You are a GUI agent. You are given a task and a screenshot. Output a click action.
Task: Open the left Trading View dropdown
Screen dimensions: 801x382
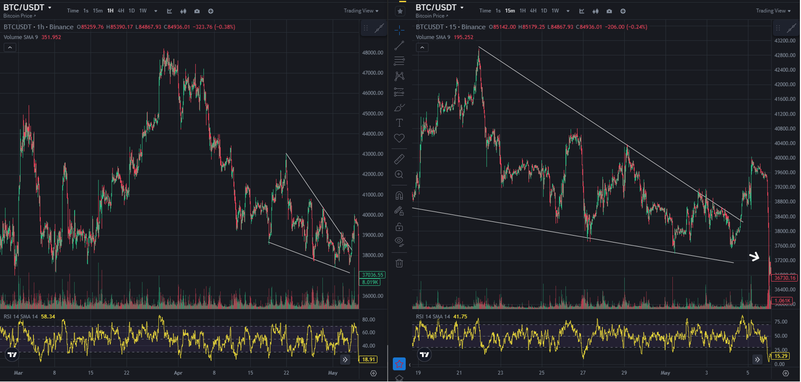pyautogui.click(x=361, y=11)
